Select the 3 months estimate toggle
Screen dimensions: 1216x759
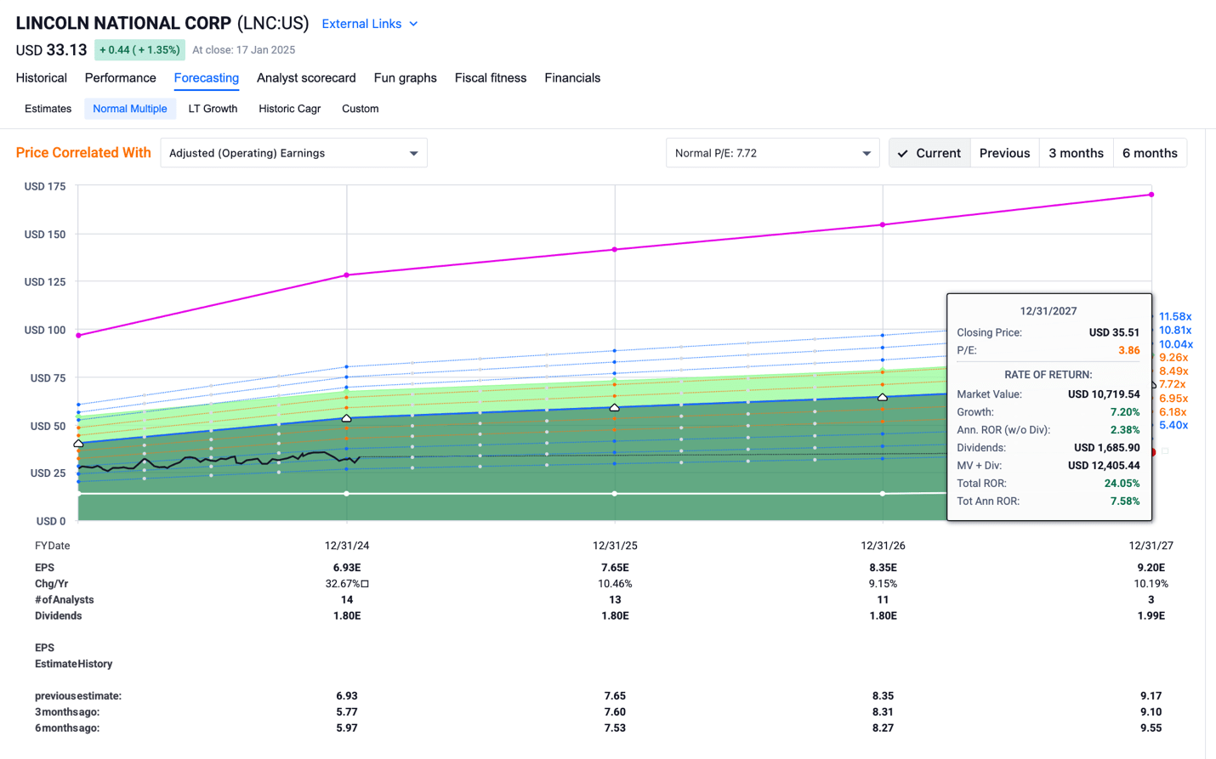coord(1076,153)
